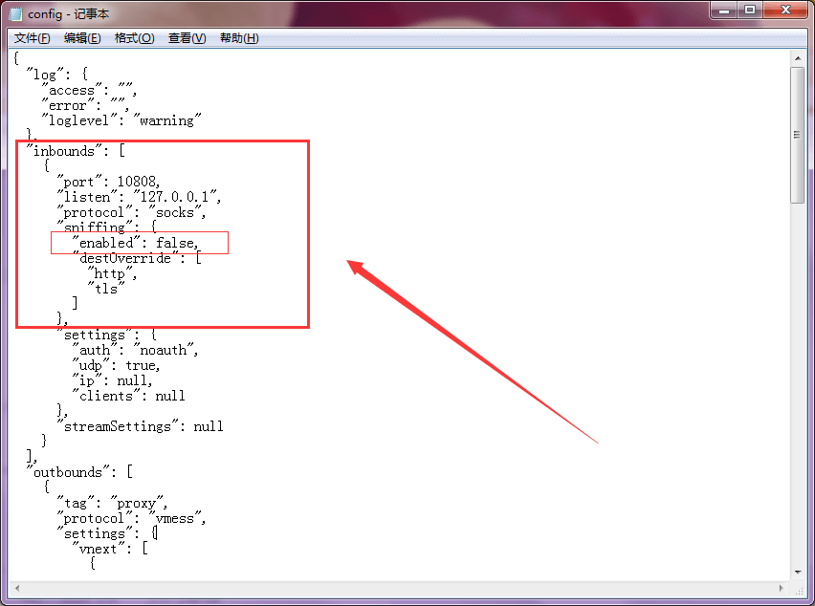The width and height of the screenshot is (815, 606).
Task: Open the 文件(F) menu
Action: [32, 38]
